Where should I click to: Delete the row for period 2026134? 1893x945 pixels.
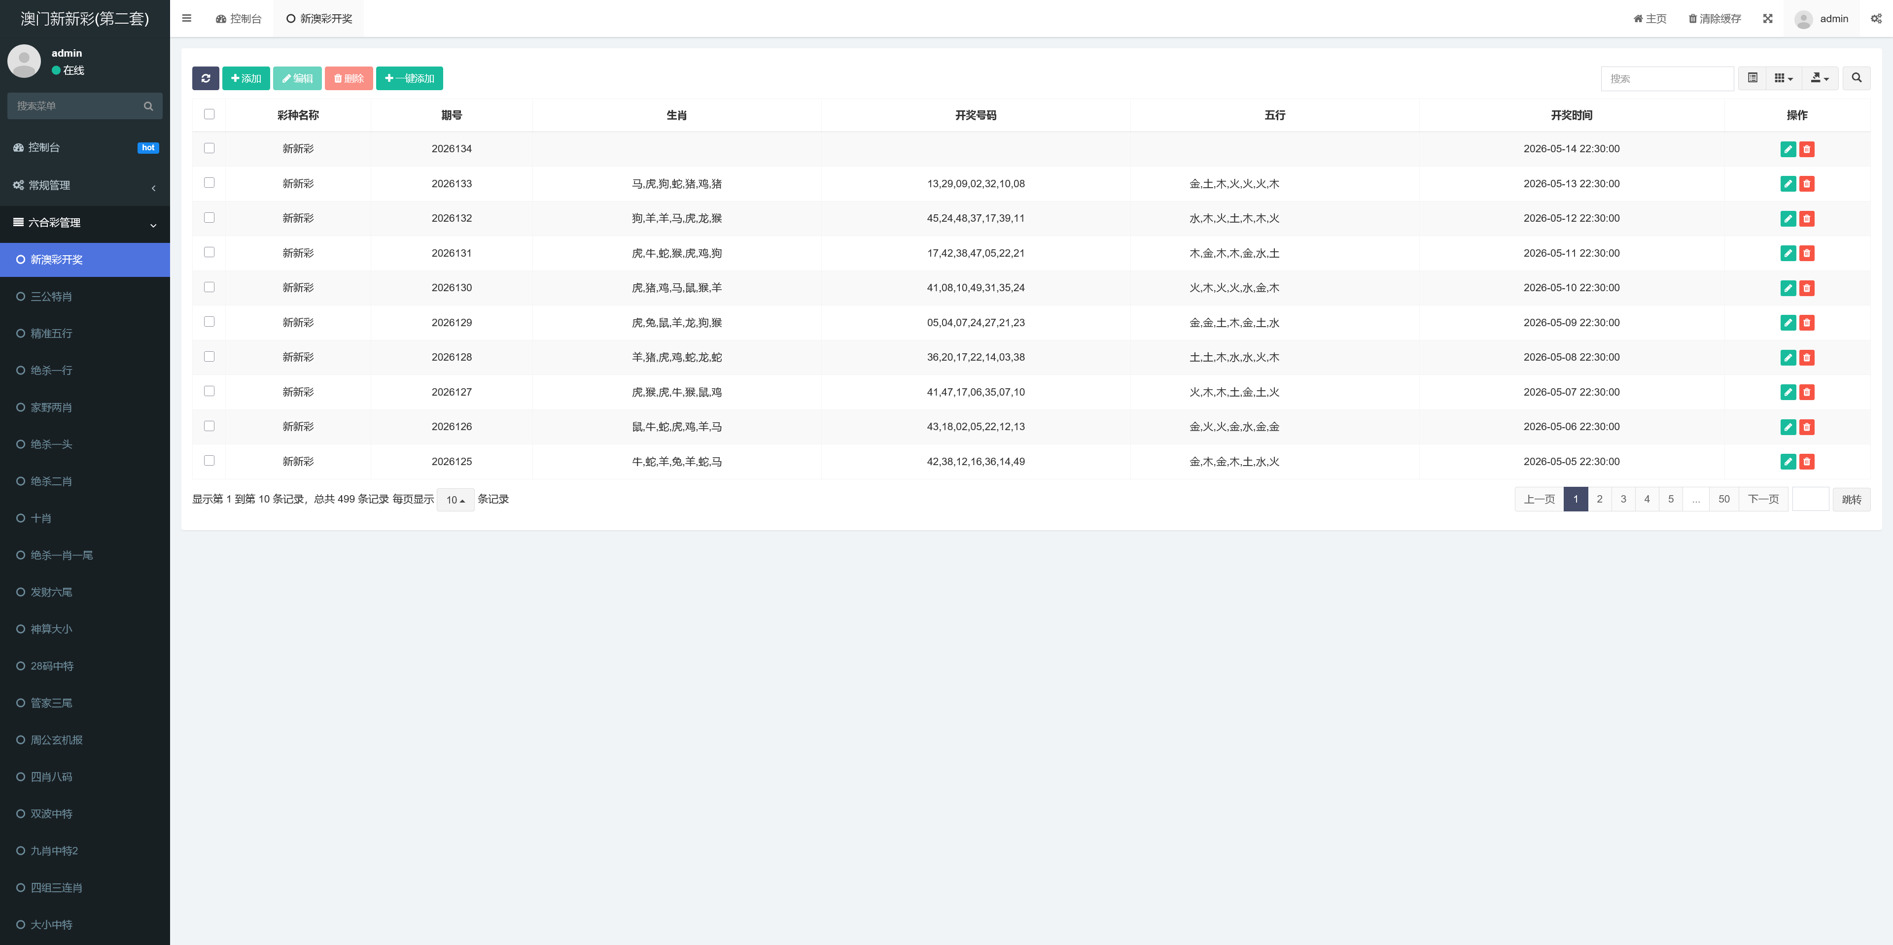pyautogui.click(x=1806, y=149)
